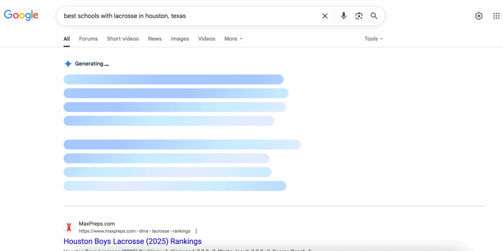
Task: Start voice search with microphone icon
Action: 343,16
